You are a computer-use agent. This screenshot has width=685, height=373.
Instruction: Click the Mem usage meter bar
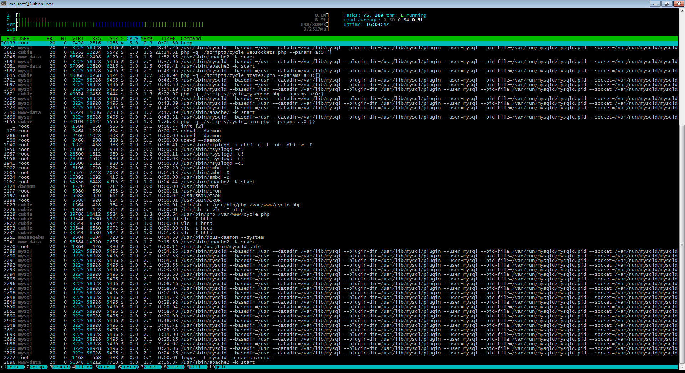pyautogui.click(x=107, y=24)
